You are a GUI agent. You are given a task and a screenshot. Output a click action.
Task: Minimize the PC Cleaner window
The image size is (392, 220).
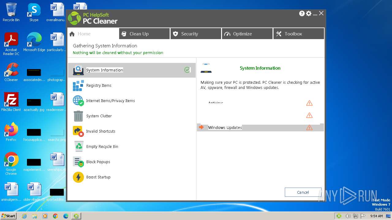pyautogui.click(x=315, y=14)
